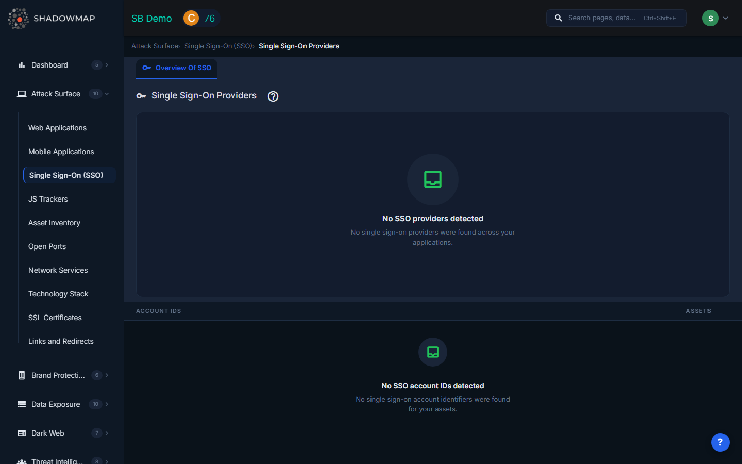Image resolution: width=742 pixels, height=464 pixels.
Task: Click the ShadowMap logo icon
Action: tap(19, 19)
